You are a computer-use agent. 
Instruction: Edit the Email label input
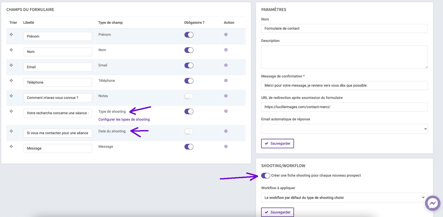click(x=58, y=67)
